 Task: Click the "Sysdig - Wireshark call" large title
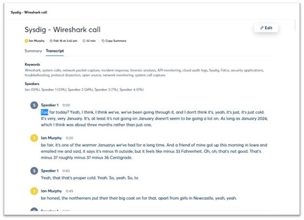(62, 29)
